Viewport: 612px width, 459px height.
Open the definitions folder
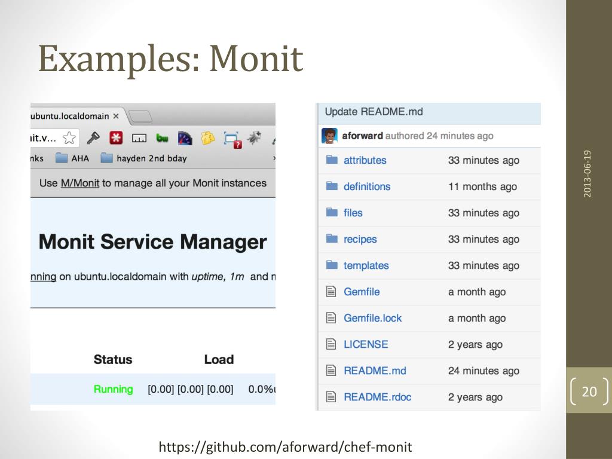tap(367, 186)
